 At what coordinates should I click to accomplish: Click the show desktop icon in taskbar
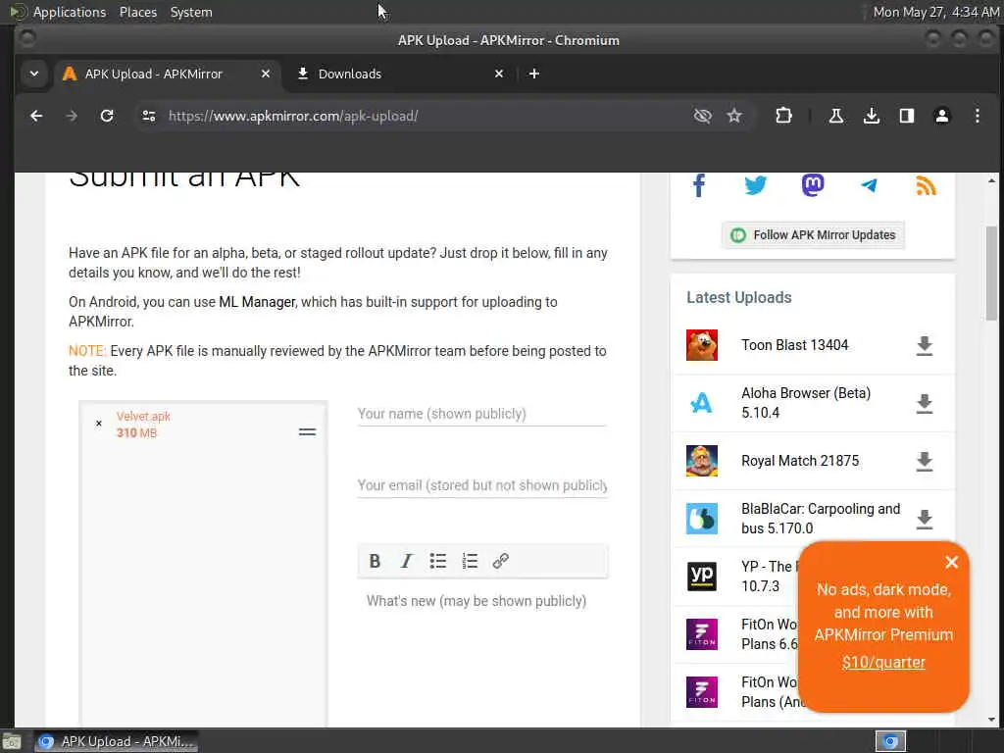pyautogui.click(x=11, y=742)
